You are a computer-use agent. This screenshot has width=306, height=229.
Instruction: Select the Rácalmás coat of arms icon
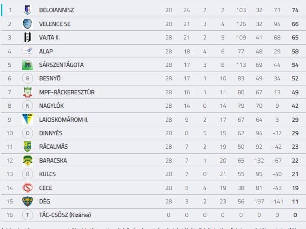click(x=27, y=146)
